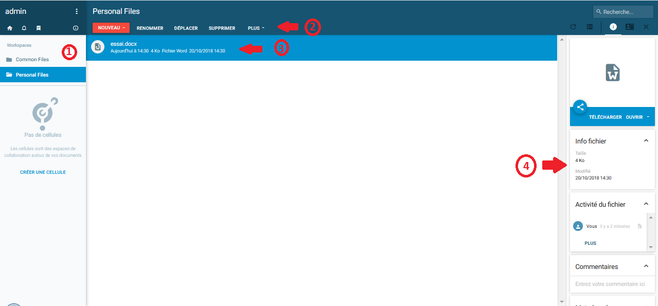Viewport: 658px width, 306px height.
Task: Switch the list display mode icon
Action: click(x=590, y=27)
